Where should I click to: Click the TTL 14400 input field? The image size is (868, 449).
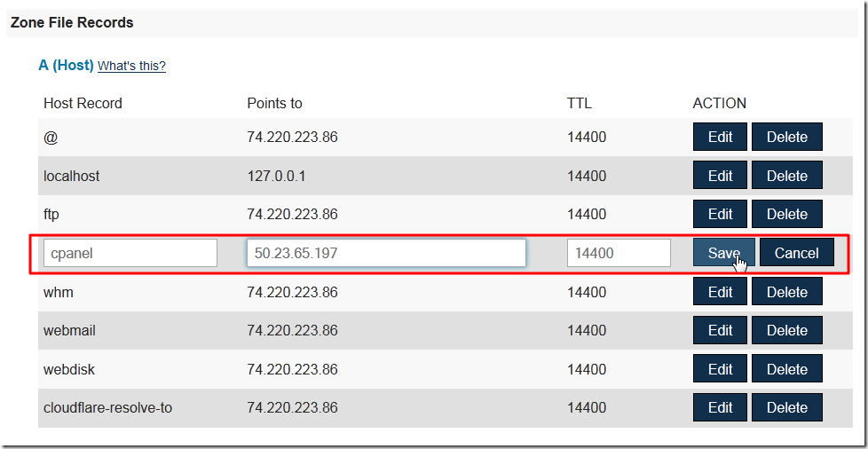[619, 253]
